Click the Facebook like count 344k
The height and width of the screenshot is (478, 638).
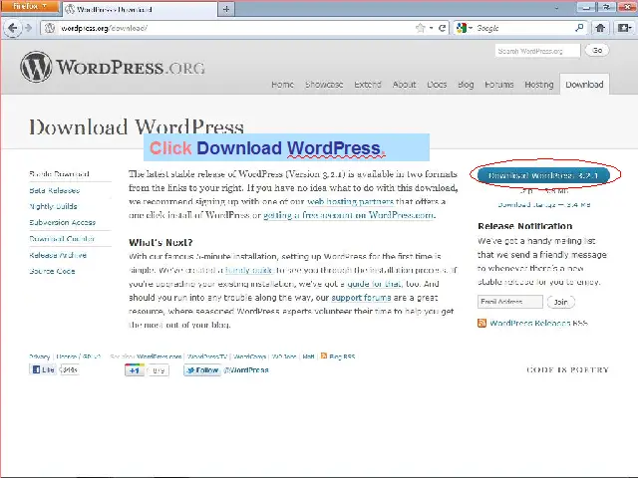point(69,369)
